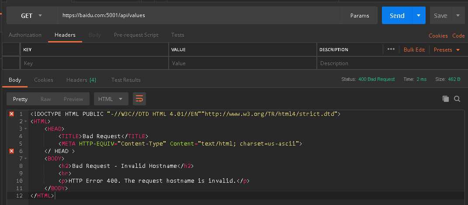Expand the Send options arrow
The image size is (468, 205).
tap(419, 15)
